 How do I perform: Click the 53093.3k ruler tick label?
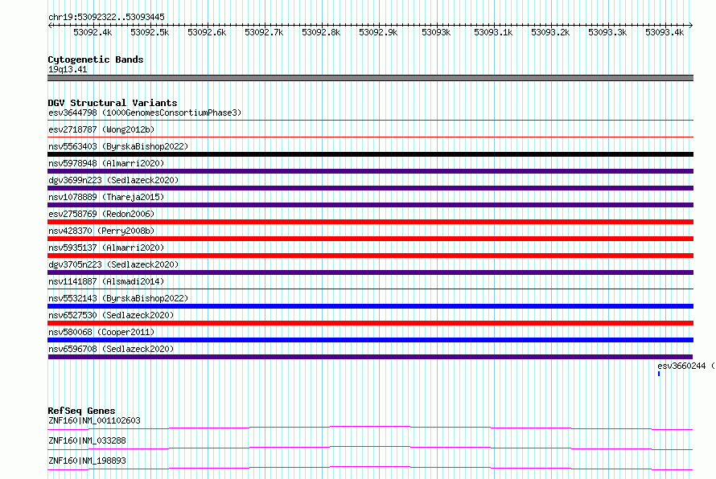point(607,32)
